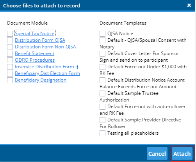This screenshot has height=162, width=196.
Task: Open the Special Tax Notice link
Action: [x=34, y=34]
